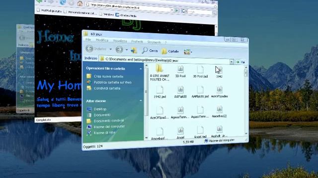Select the AAFlak88 jar file
The width and height of the screenshot is (318, 178).
[x=180, y=92]
